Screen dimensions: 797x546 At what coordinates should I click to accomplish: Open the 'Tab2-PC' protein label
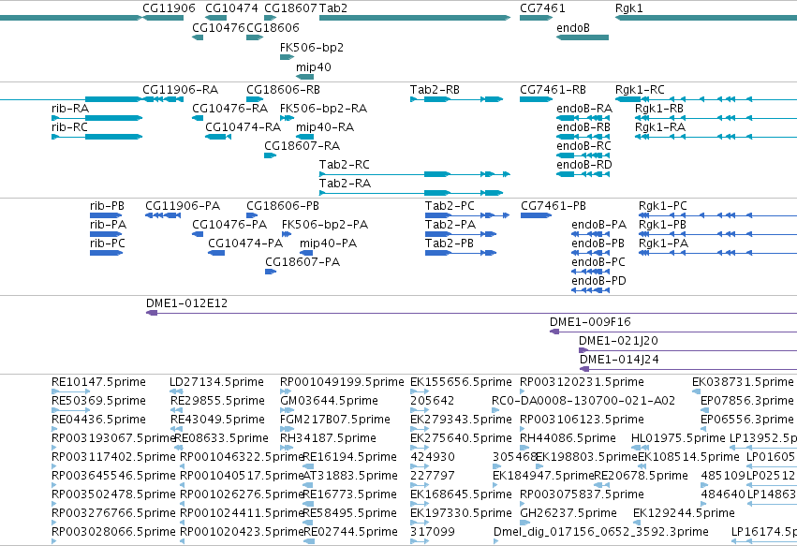(x=450, y=206)
